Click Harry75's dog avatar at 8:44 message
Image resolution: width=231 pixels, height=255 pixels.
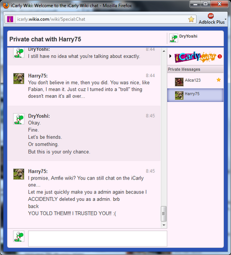point(19,79)
